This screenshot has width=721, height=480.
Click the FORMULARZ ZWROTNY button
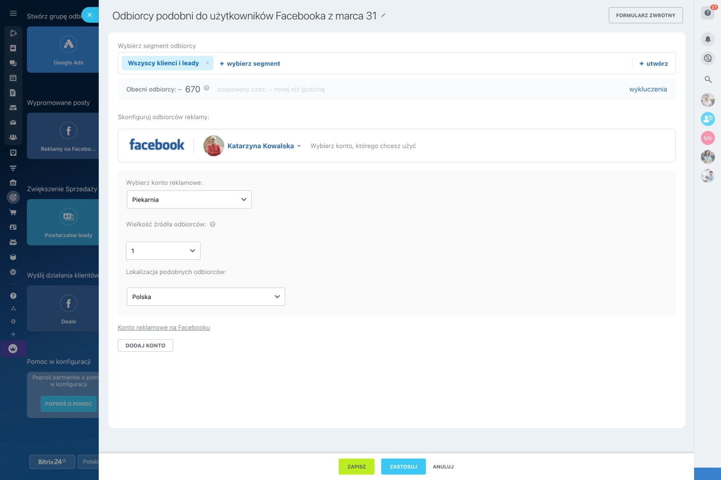645,15
